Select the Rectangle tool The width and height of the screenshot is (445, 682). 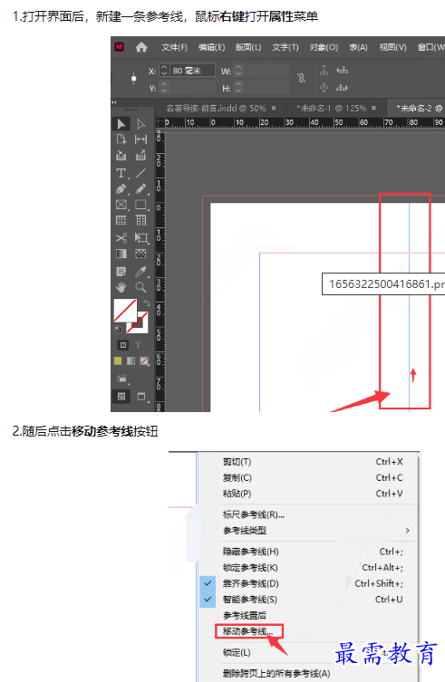pyautogui.click(x=140, y=205)
